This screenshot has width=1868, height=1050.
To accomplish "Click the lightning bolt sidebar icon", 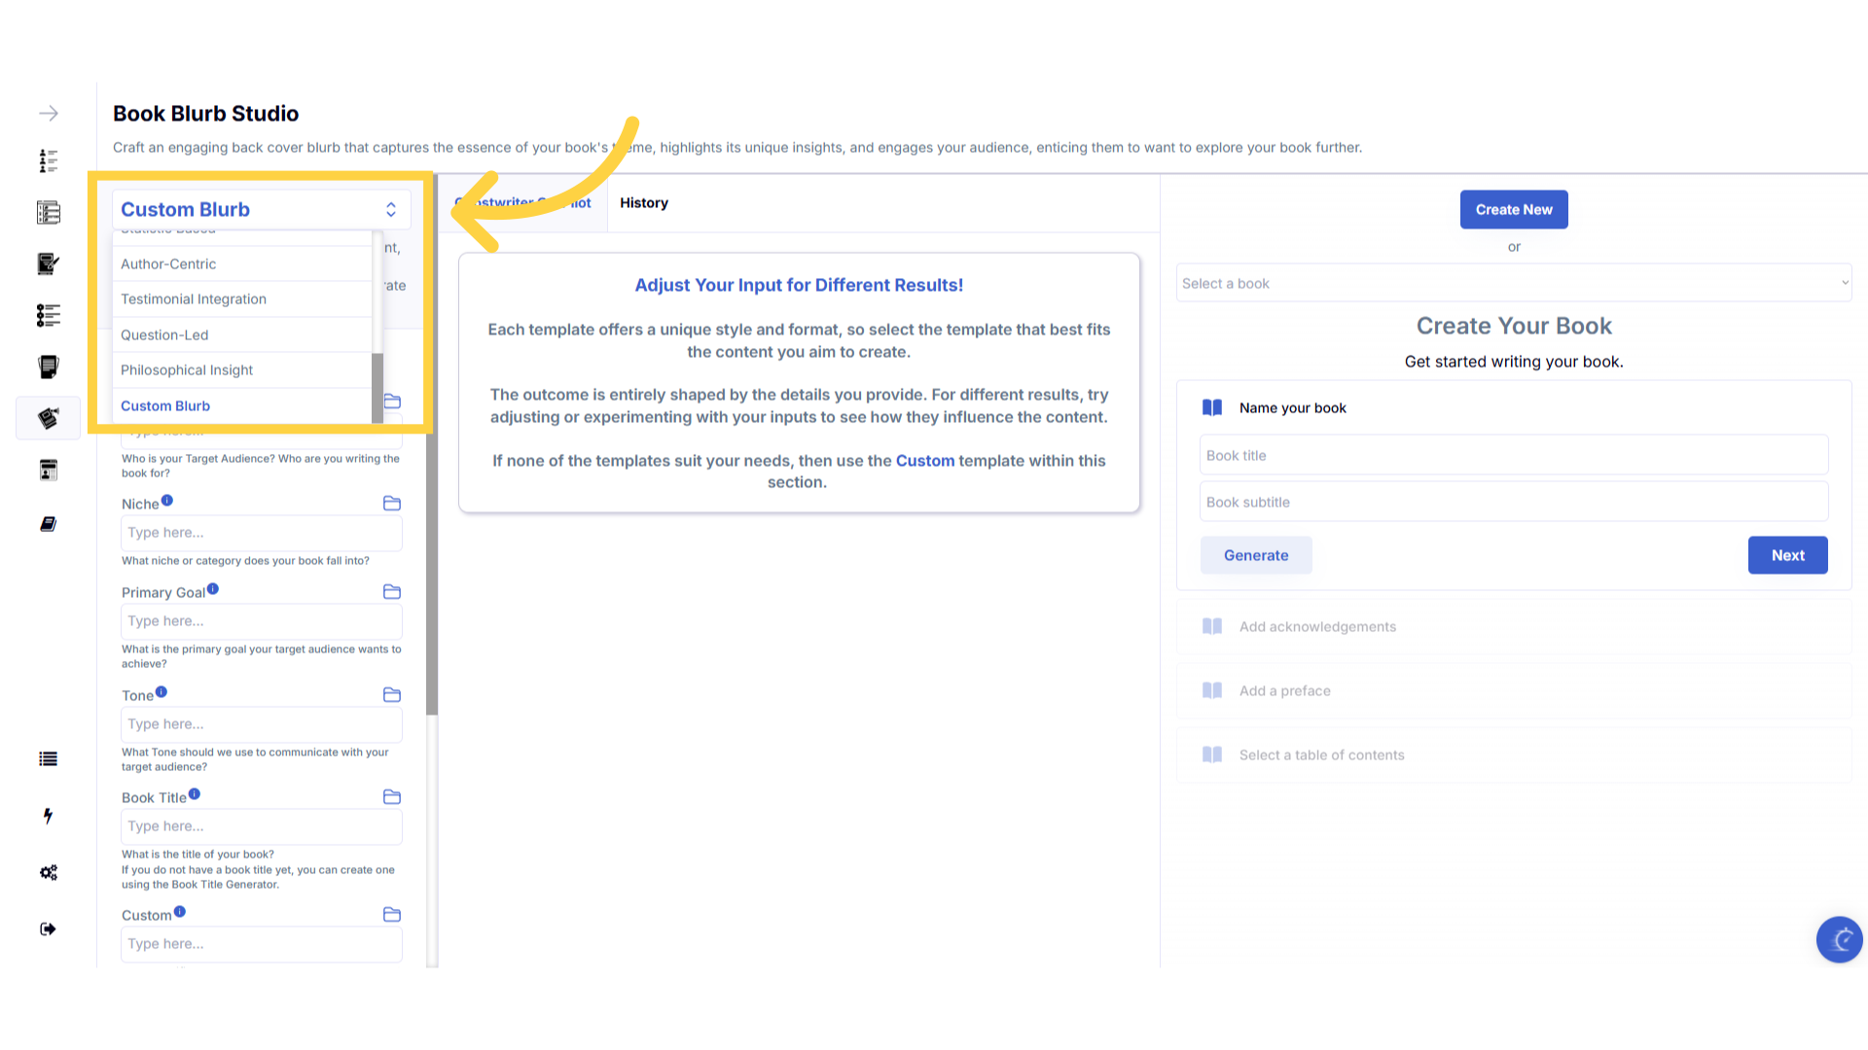I will click(48, 816).
